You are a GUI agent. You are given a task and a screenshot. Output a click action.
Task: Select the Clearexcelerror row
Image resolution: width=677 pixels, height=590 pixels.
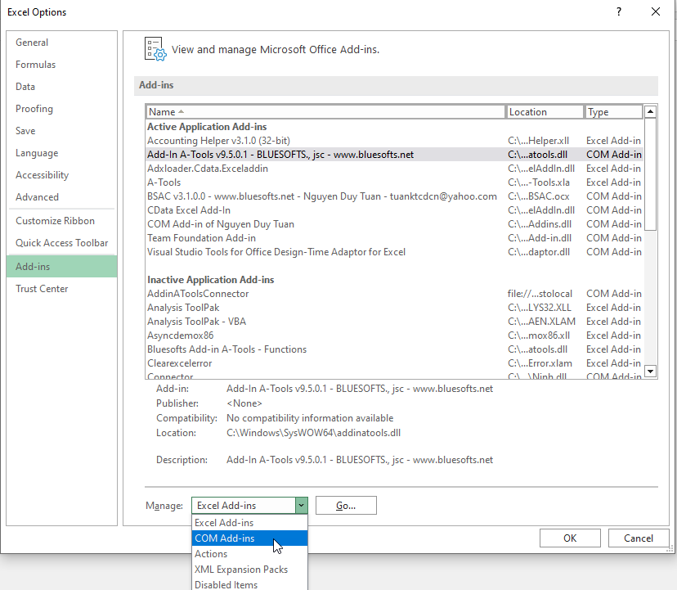click(x=395, y=363)
